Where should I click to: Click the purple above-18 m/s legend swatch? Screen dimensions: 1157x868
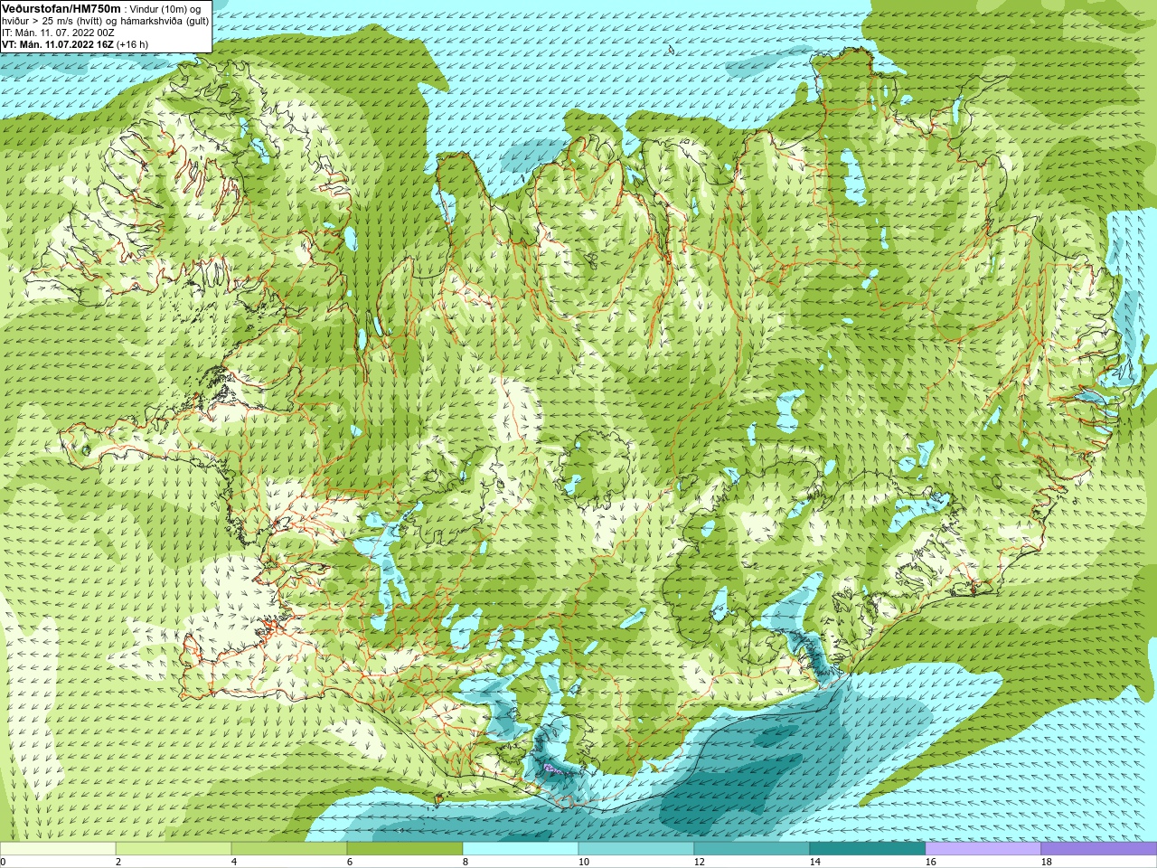tap(1099, 849)
